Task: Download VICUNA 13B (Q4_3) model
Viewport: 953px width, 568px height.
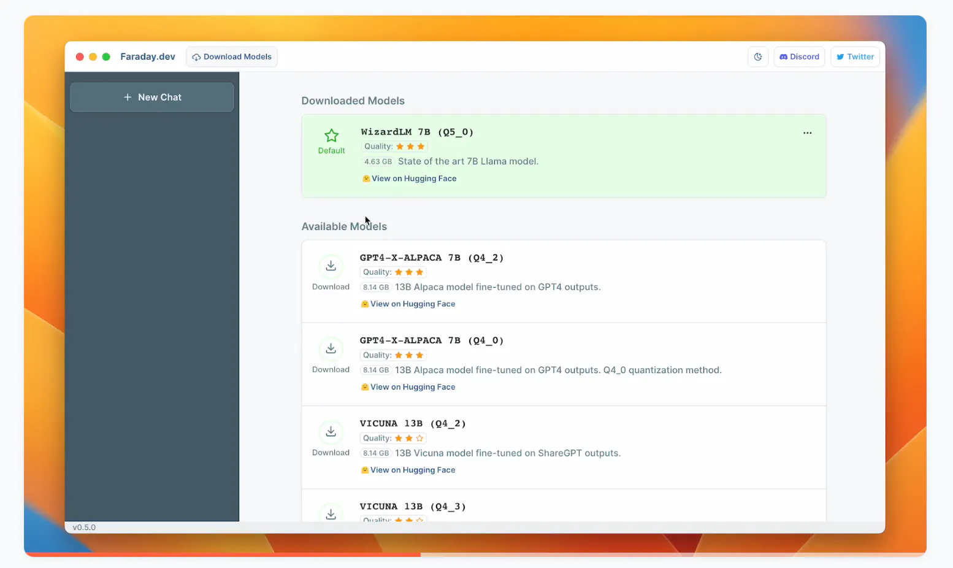Action: 331,514
